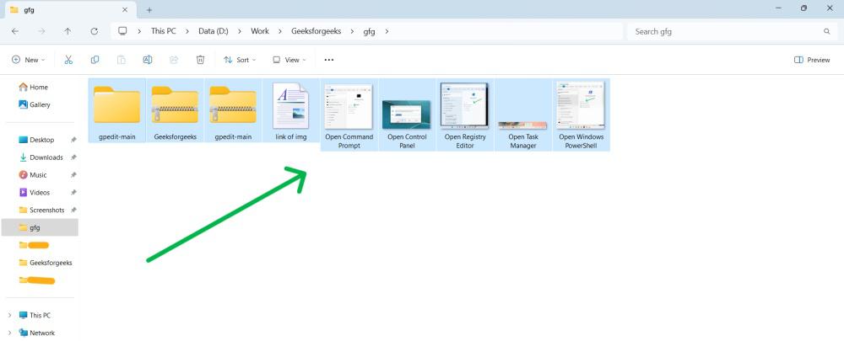Expand chevron after Geeksforgeeks breadcrumb
Viewport: 844px width, 341px height.
[352, 31]
